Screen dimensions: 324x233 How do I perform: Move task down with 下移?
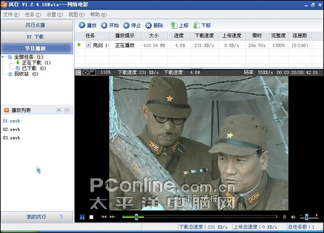201,25
